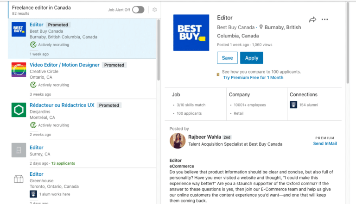Click the alumni school crest icon under Connections
The height and width of the screenshot is (204, 356).
[x=293, y=105]
